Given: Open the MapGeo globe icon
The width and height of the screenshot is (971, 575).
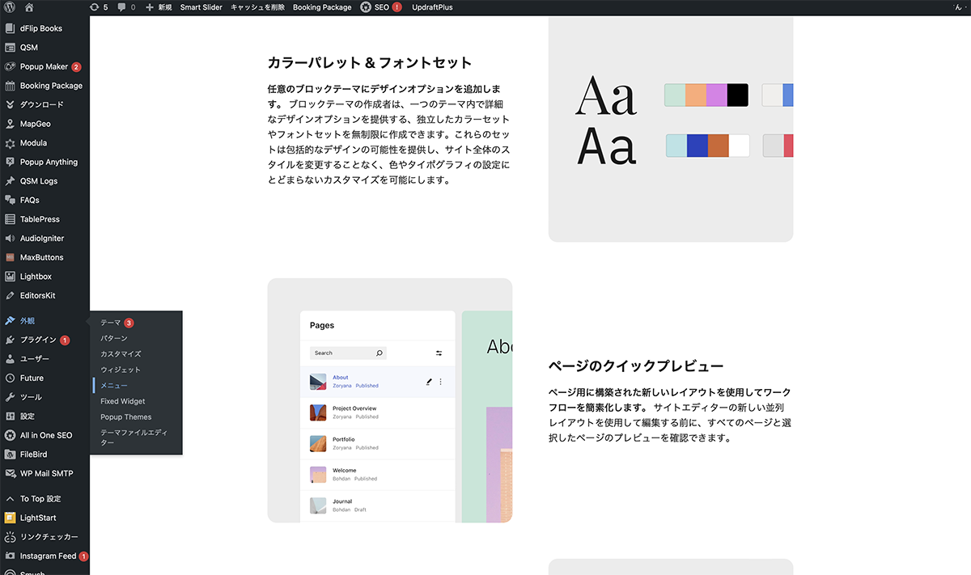Looking at the screenshot, I should coord(11,124).
